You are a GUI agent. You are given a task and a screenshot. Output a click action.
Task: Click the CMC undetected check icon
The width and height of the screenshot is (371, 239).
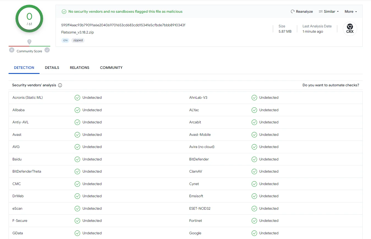77,184
